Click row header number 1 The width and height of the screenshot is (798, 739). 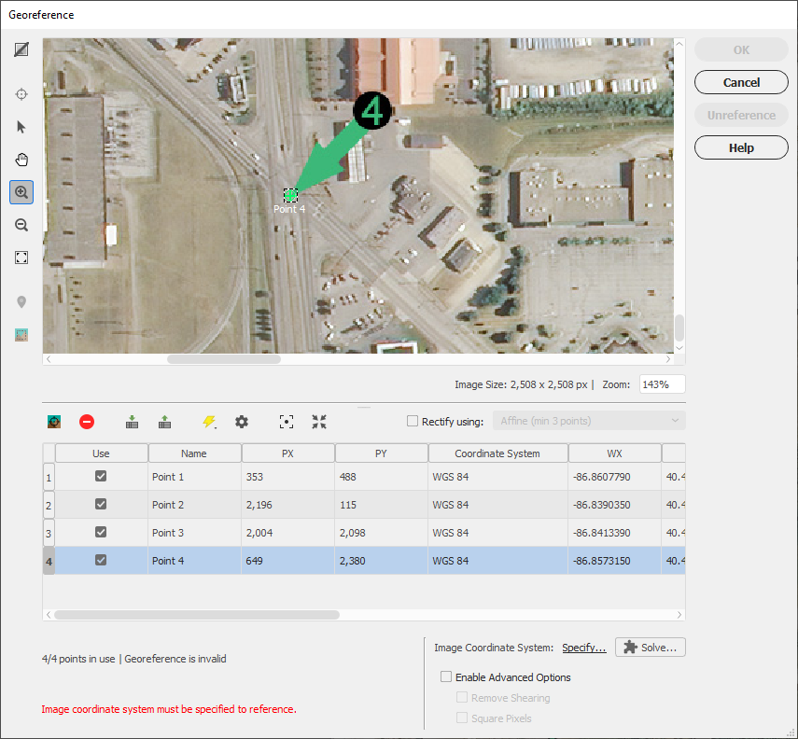[x=49, y=478]
